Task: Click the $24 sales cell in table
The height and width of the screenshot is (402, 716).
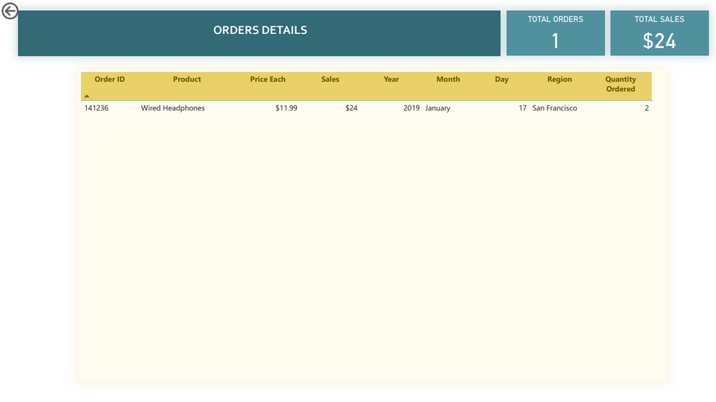Action: (351, 108)
